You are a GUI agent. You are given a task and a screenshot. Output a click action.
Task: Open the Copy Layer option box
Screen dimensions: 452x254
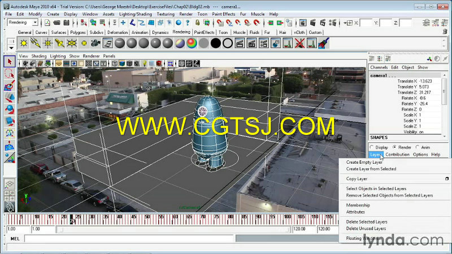[x=447, y=178]
